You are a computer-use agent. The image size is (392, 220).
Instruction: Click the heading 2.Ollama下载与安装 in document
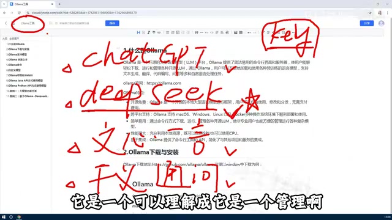click(151, 152)
